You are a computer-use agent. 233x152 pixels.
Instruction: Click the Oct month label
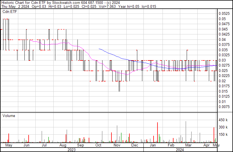coord(98,145)
